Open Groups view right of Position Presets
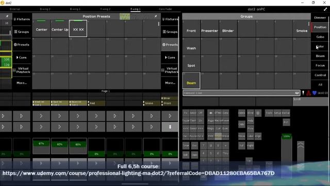 pyautogui.click(x=170, y=32)
